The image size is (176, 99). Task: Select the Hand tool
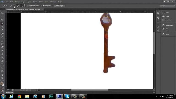2,75
